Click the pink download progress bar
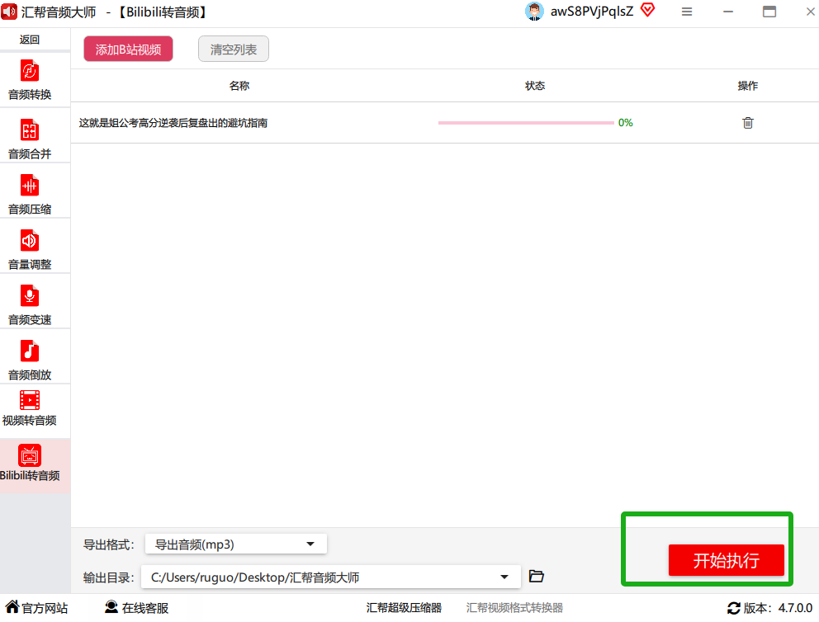819x622 pixels. click(526, 123)
